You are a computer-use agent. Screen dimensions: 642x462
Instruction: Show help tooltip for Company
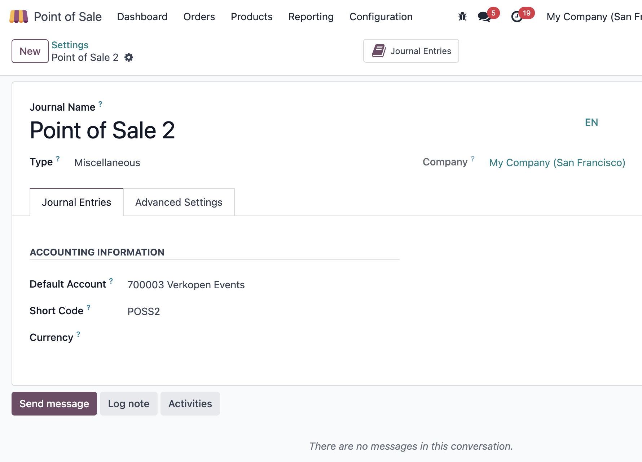pyautogui.click(x=472, y=159)
